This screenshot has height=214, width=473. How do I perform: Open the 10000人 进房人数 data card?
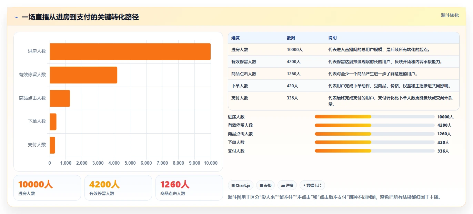[47, 188]
